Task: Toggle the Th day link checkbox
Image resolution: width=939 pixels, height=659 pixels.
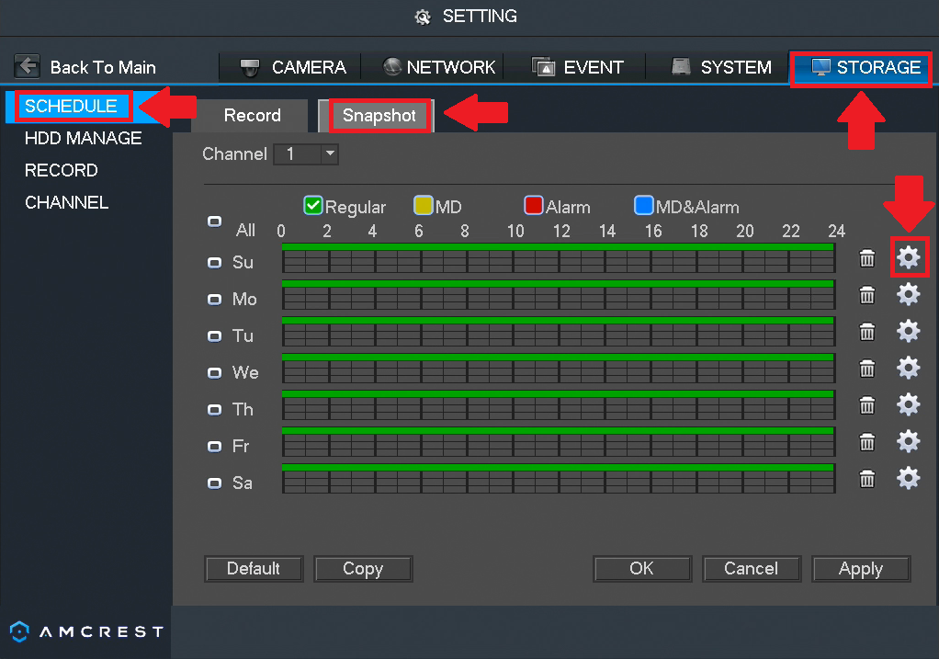Action: tap(214, 410)
